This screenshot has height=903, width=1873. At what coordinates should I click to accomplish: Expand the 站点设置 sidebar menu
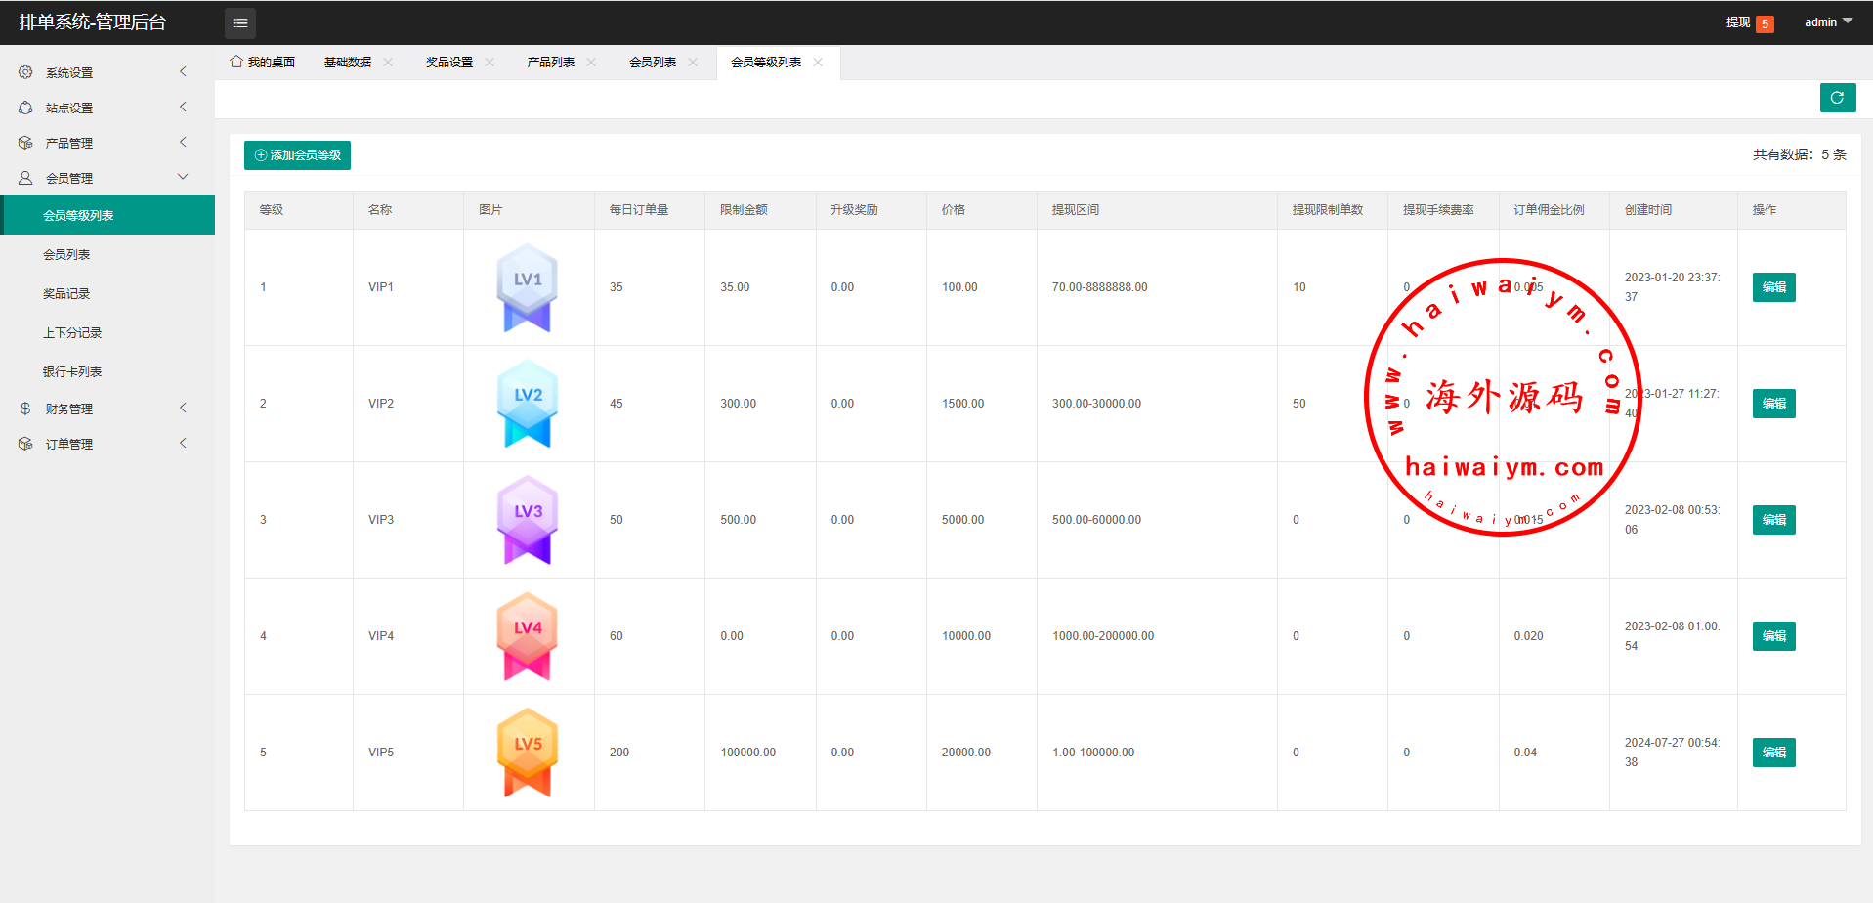coord(107,107)
